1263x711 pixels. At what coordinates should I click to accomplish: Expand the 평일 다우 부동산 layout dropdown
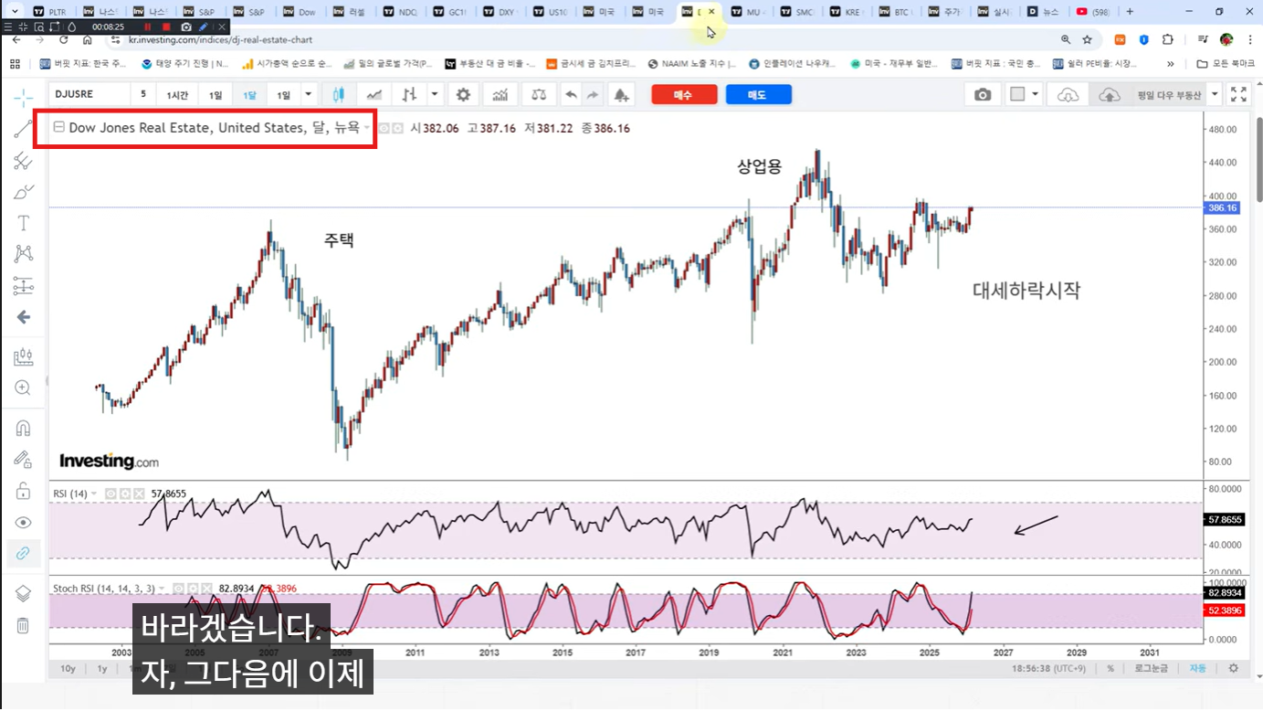tap(1215, 94)
